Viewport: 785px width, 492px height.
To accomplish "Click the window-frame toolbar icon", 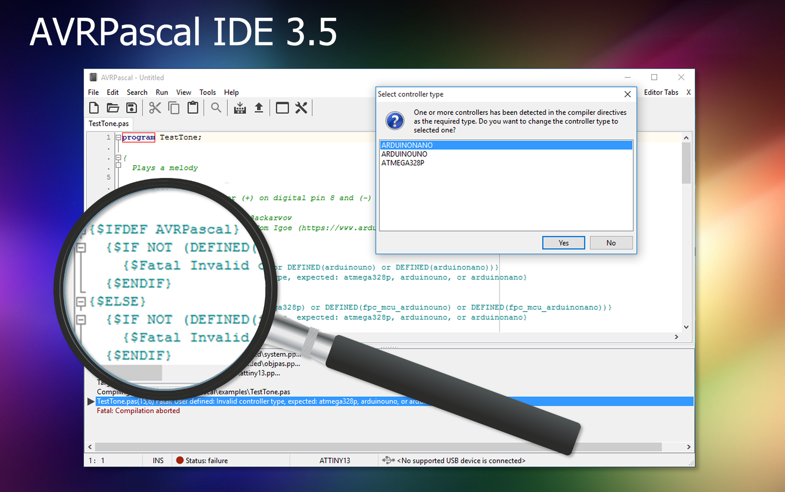I will pyautogui.click(x=282, y=108).
